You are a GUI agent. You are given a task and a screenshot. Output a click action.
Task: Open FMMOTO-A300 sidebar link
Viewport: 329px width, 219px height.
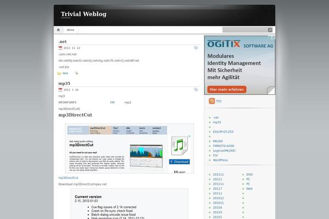(x=224, y=146)
